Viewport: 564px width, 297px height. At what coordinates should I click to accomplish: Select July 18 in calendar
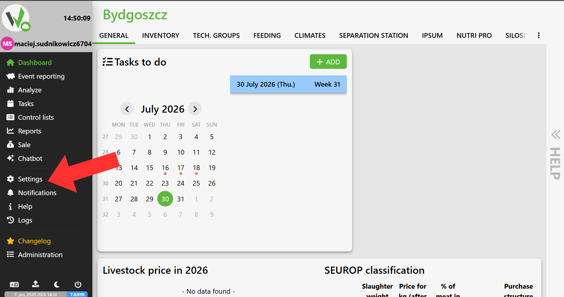[x=196, y=168]
